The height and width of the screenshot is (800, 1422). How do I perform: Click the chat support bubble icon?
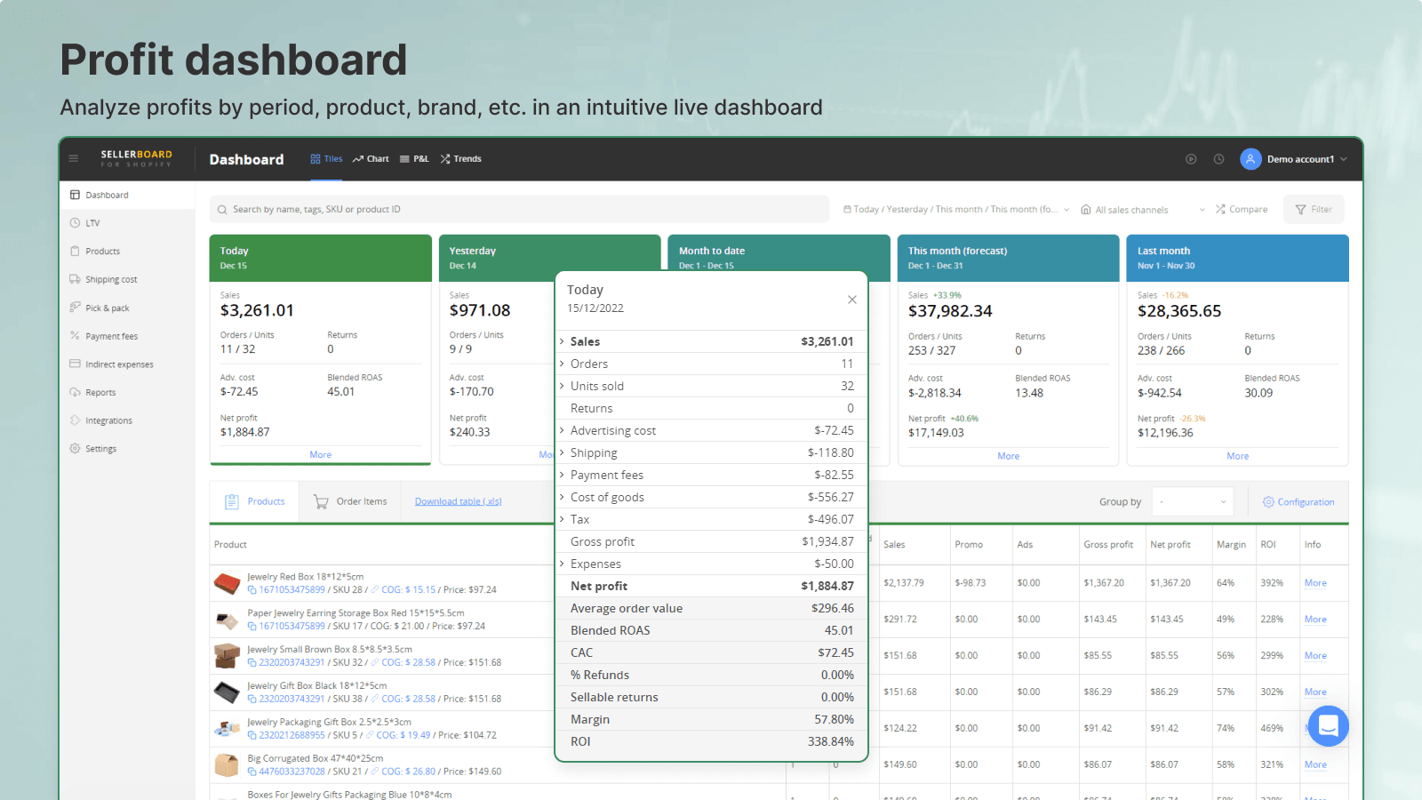(x=1328, y=726)
